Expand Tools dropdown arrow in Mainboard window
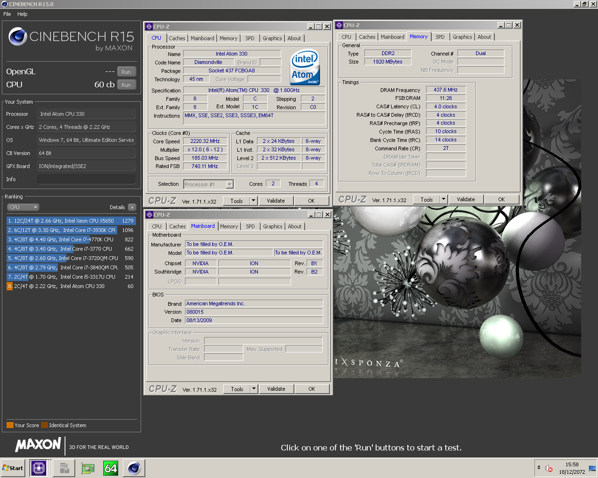This screenshot has height=478, width=598. coord(254,389)
